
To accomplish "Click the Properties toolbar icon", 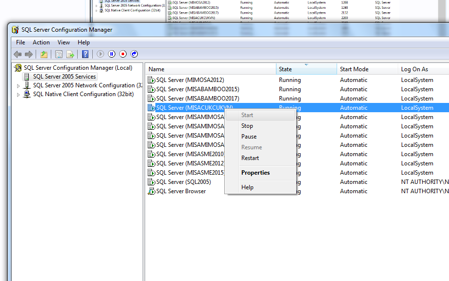I will point(59,54).
